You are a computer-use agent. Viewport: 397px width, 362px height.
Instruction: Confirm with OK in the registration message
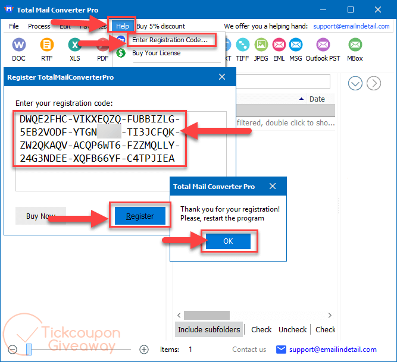[228, 241]
